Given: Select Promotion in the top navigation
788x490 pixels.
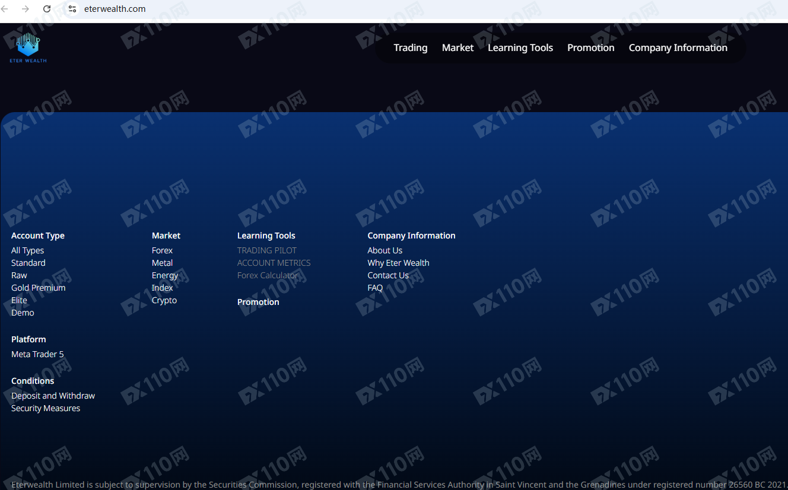Looking at the screenshot, I should point(590,47).
